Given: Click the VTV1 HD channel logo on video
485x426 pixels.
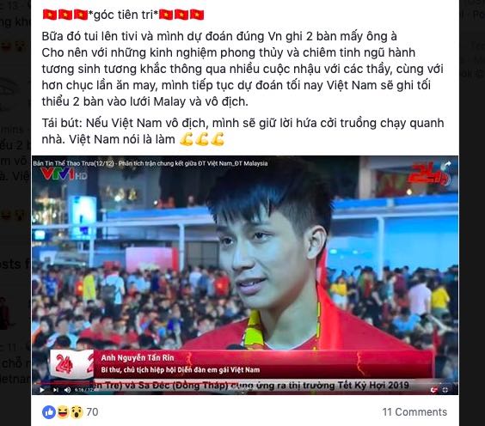Looking at the screenshot, I should coord(64,174).
